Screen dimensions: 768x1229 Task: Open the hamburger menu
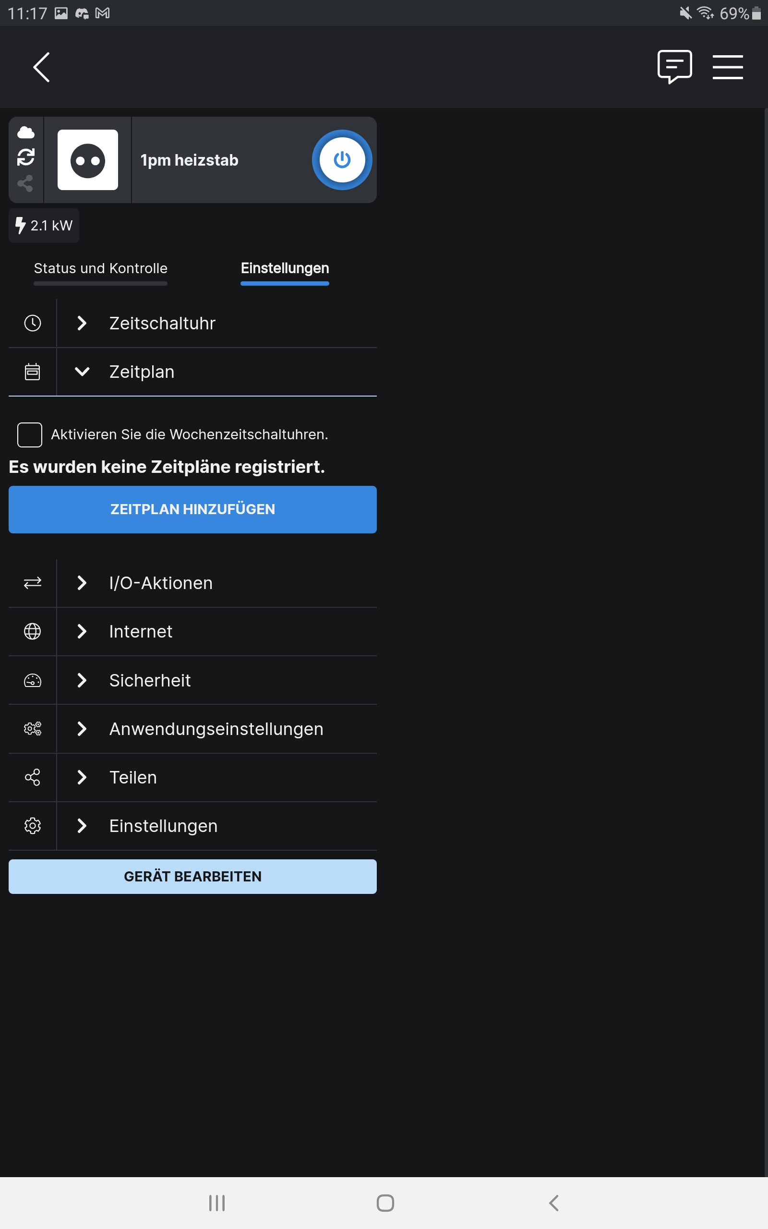coord(727,67)
